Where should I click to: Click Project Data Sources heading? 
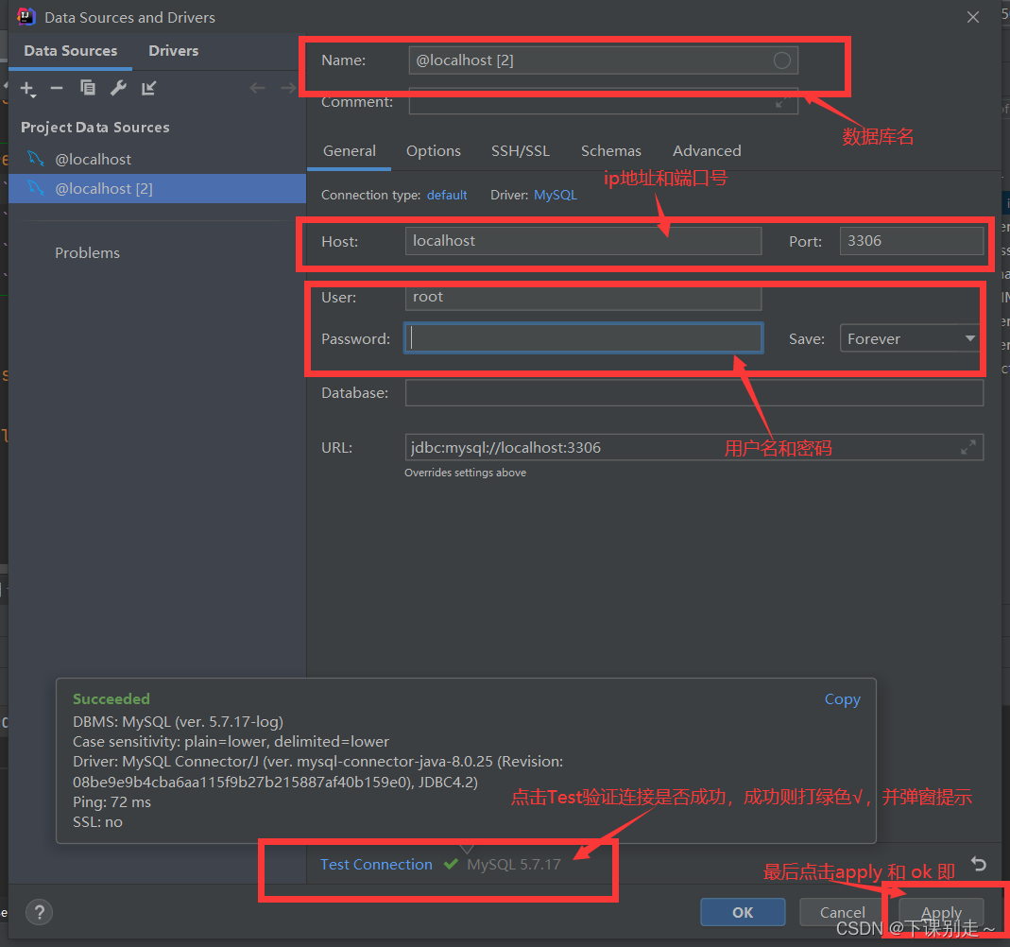94,128
